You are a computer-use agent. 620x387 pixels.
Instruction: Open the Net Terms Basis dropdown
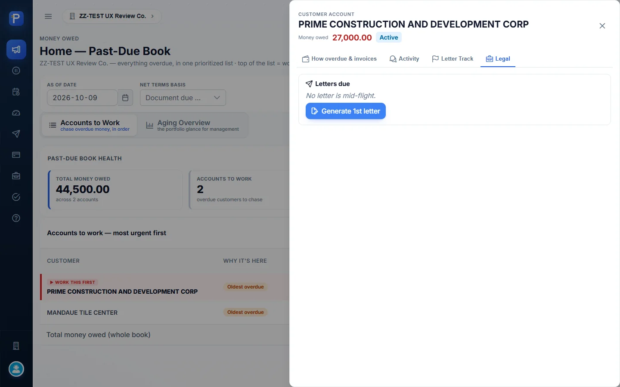[183, 98]
